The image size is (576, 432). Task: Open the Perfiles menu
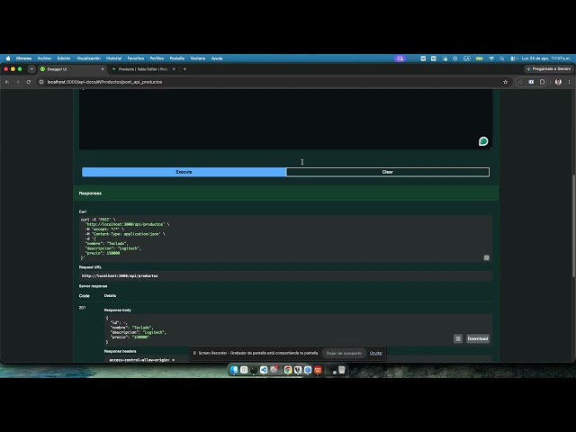pos(157,58)
